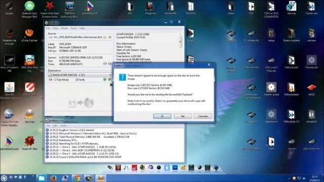The width and height of the screenshot is (324, 182).
Task: Expand the Destination drive dropdown
Action: [110, 75]
